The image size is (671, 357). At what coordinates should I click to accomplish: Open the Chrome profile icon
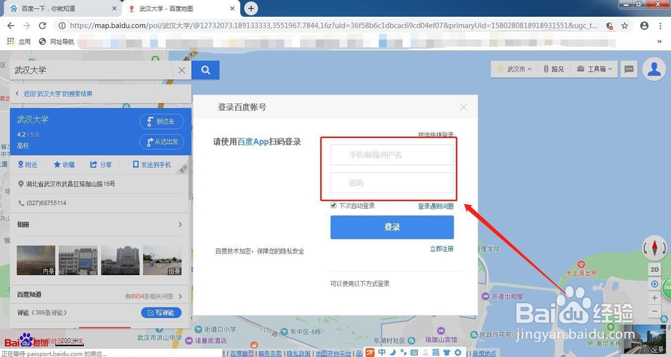644,25
